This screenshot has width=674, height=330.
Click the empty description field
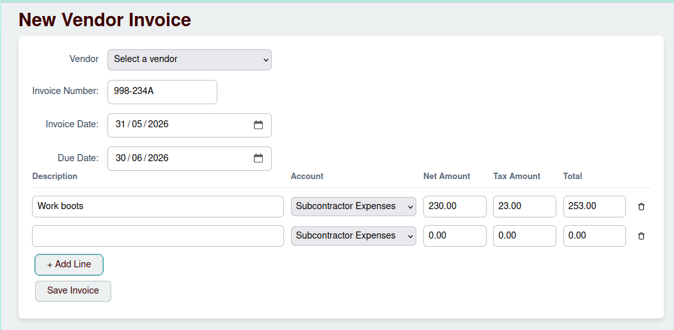tap(158, 236)
